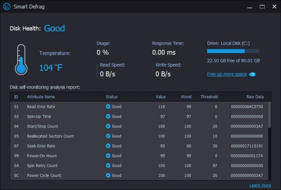Select the Read Error Rate row name
This screenshot has height=190, width=281.
(x=41, y=106)
